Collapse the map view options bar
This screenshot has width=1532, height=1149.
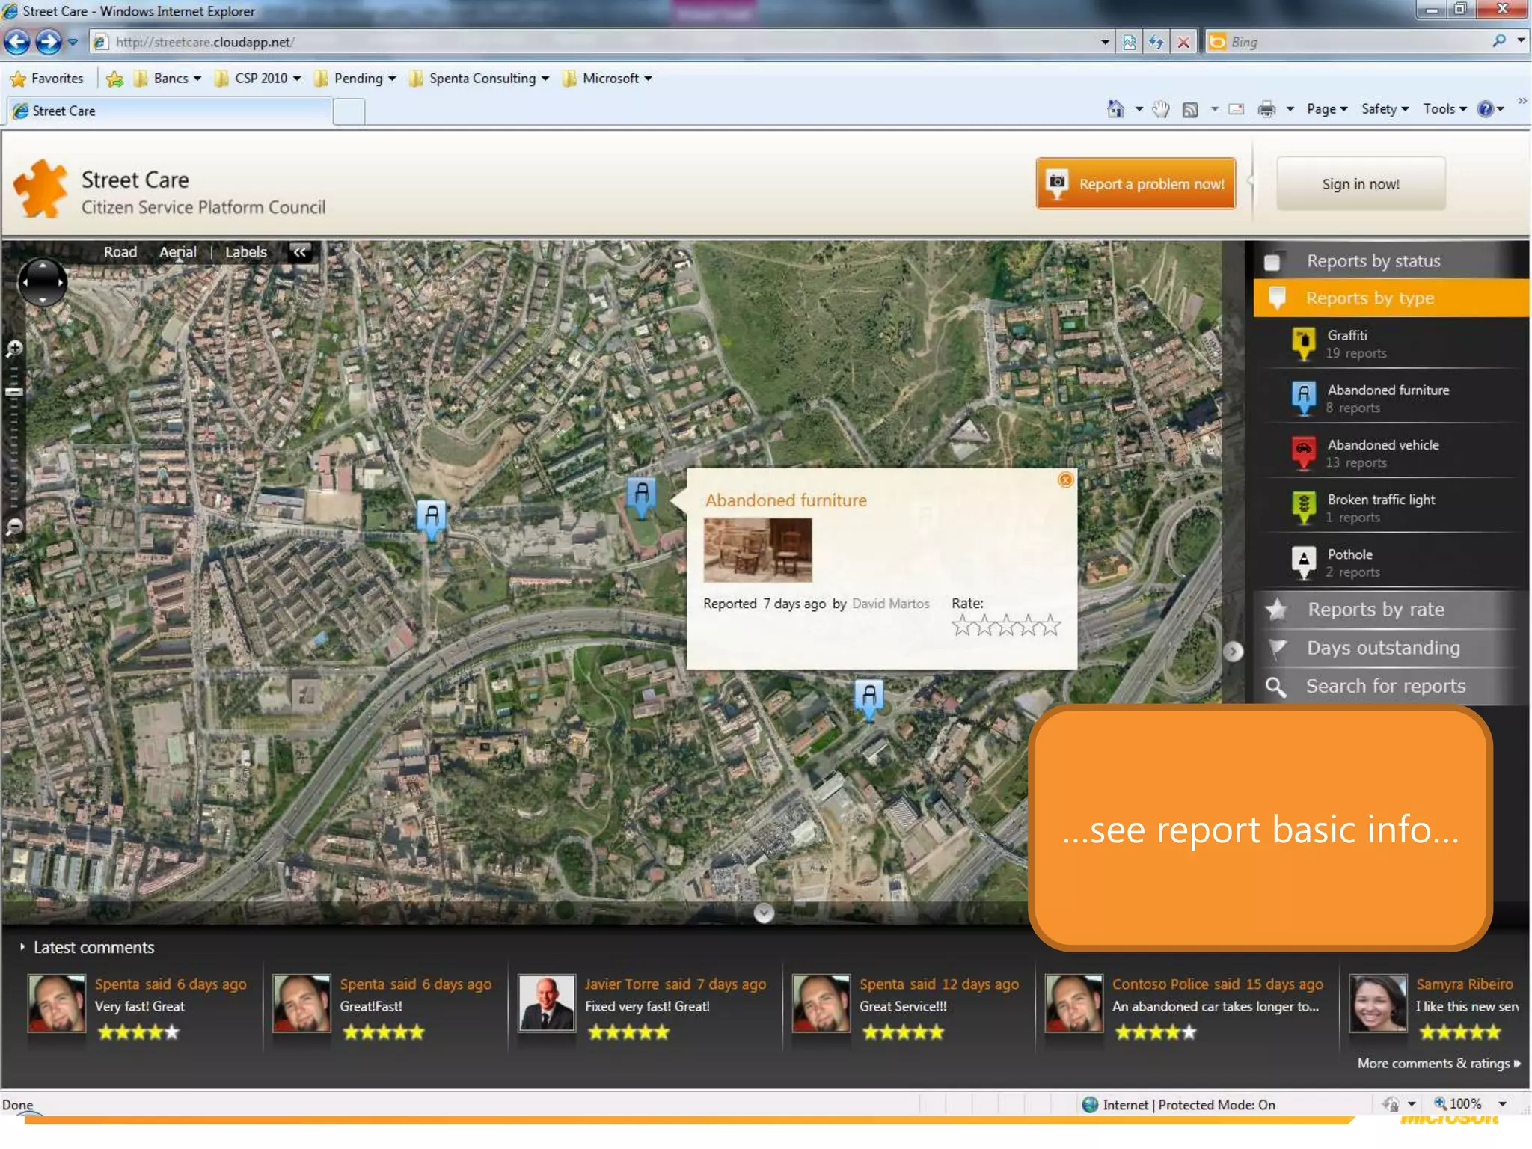pos(299,252)
